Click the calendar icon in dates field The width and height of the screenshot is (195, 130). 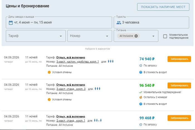pos(11,22)
